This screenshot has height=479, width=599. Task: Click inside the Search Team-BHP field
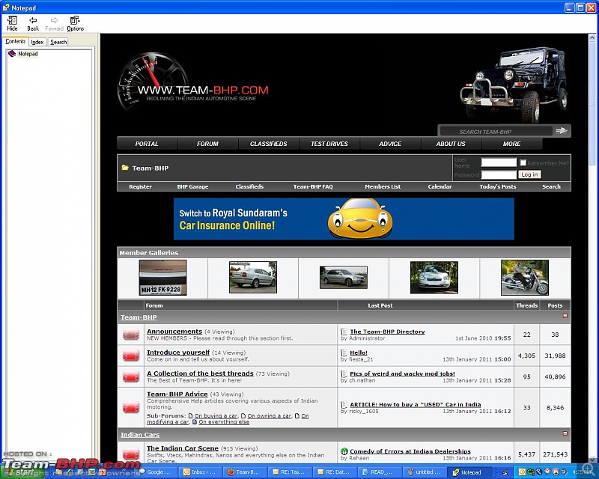(496, 132)
